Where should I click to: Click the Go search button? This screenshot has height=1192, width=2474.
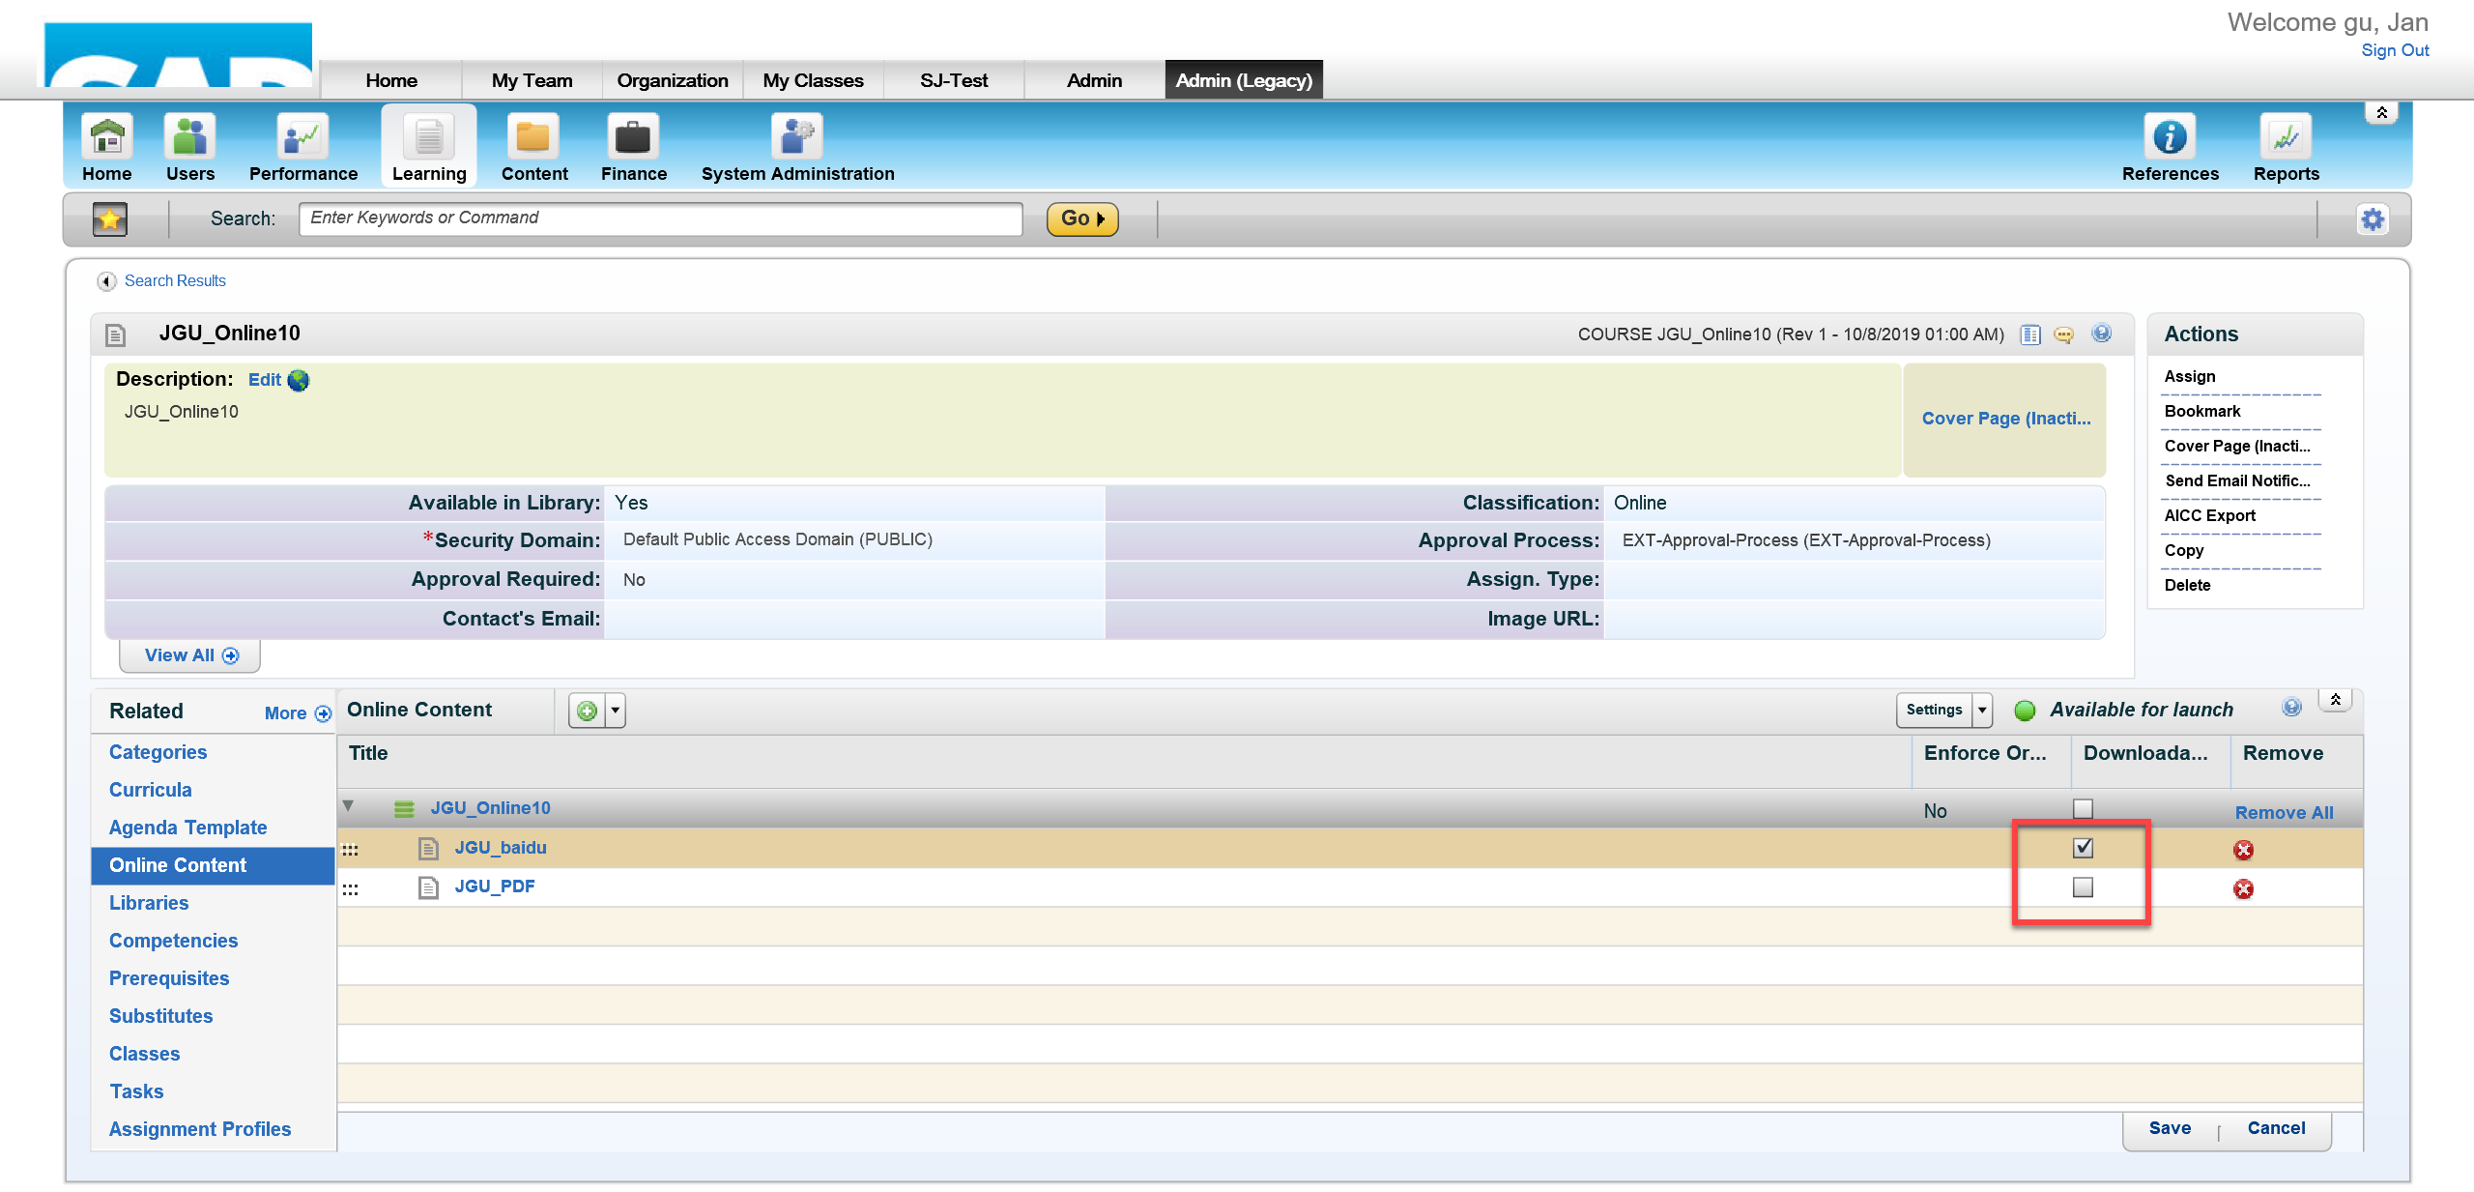click(1082, 218)
